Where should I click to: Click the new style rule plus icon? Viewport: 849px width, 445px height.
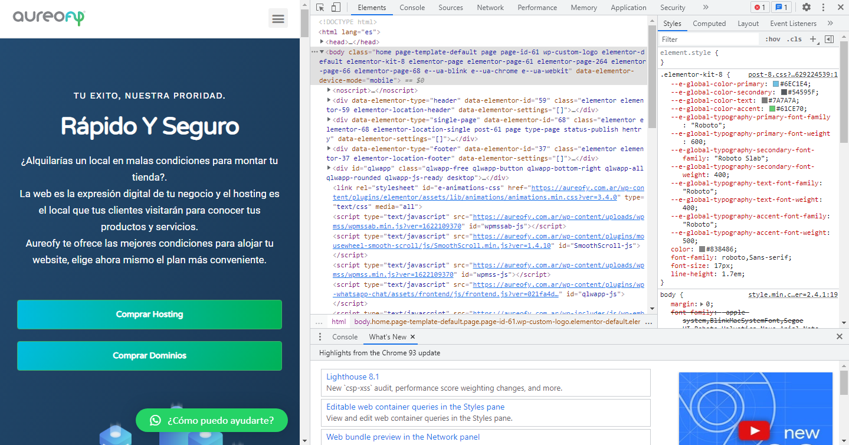coord(813,40)
